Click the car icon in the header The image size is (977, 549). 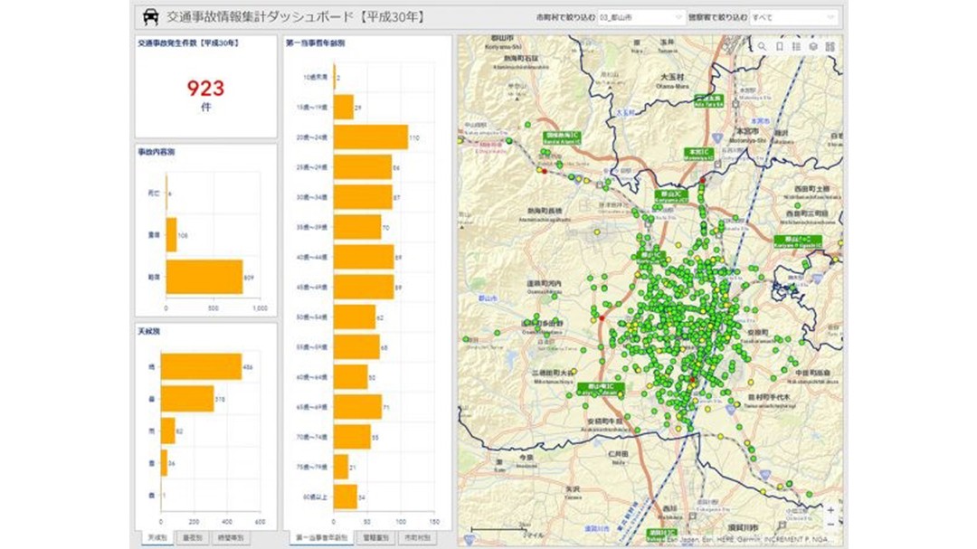151,17
